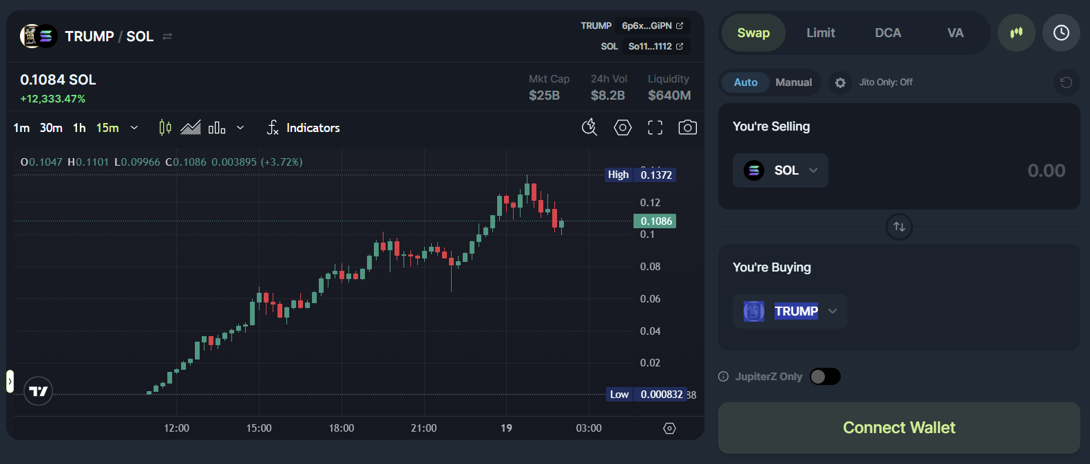Take a chart snapshot with camera icon
1090x464 pixels.
tap(687, 127)
